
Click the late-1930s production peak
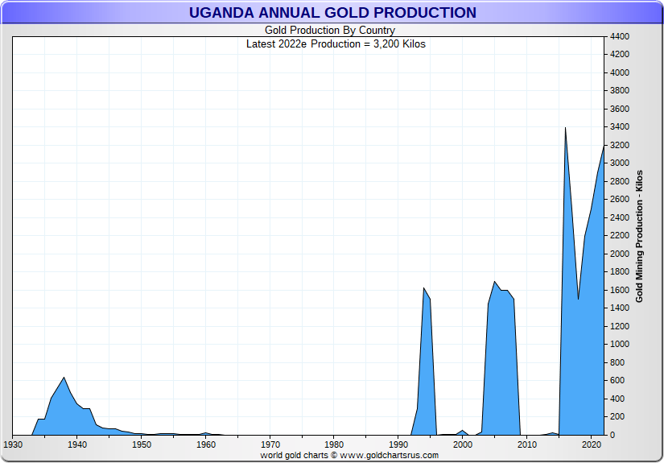(64, 377)
